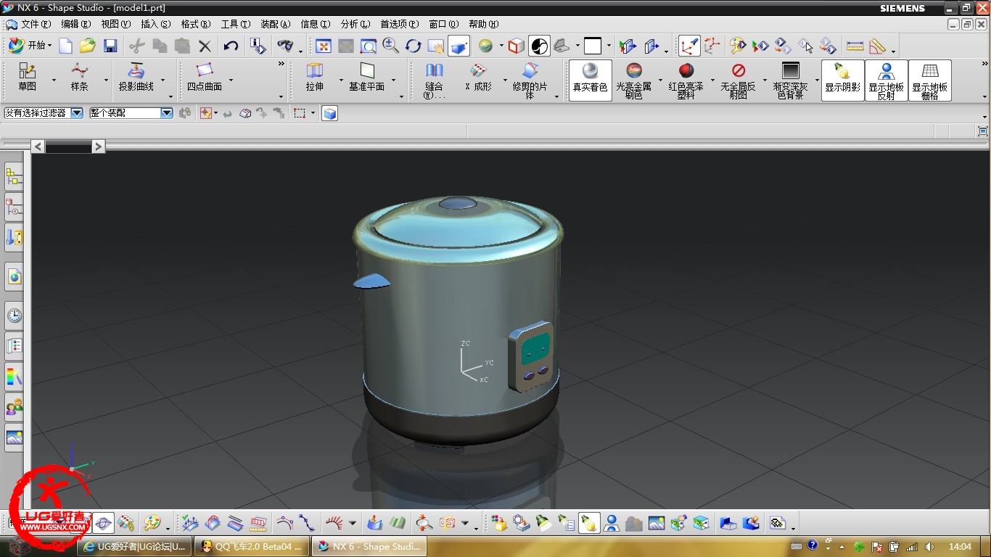Click the measure angle icon

[877, 46]
